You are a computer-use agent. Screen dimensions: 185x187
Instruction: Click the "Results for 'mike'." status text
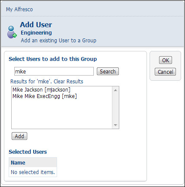(x=31, y=82)
